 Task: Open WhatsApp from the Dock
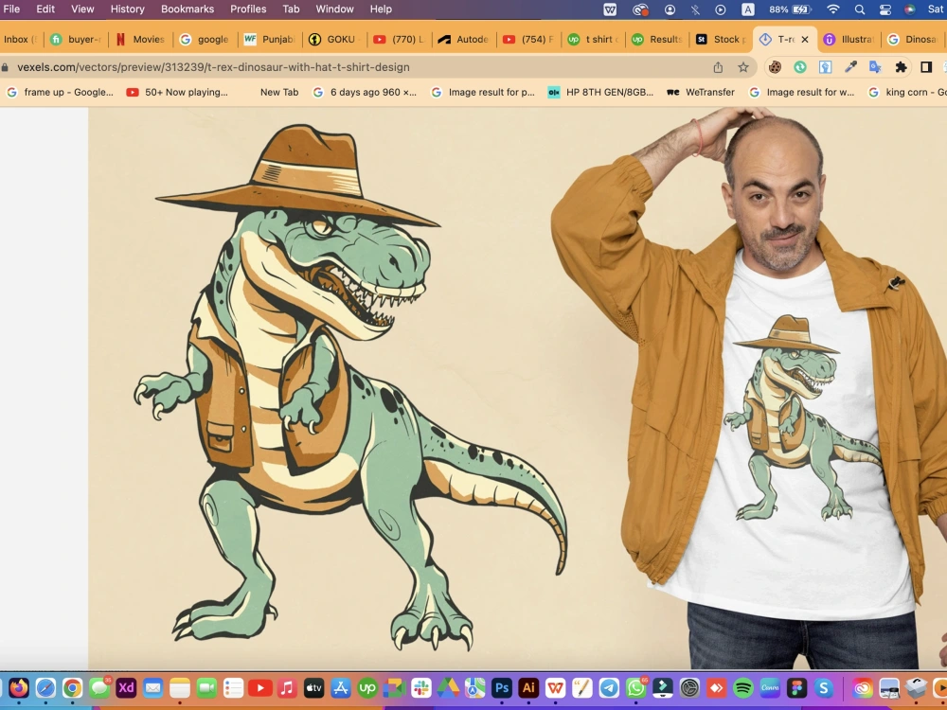[636, 687]
